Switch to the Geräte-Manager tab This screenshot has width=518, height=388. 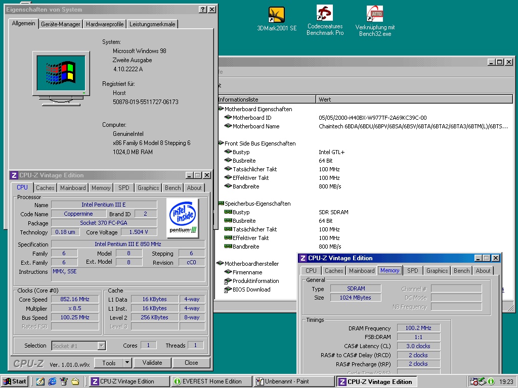61,24
